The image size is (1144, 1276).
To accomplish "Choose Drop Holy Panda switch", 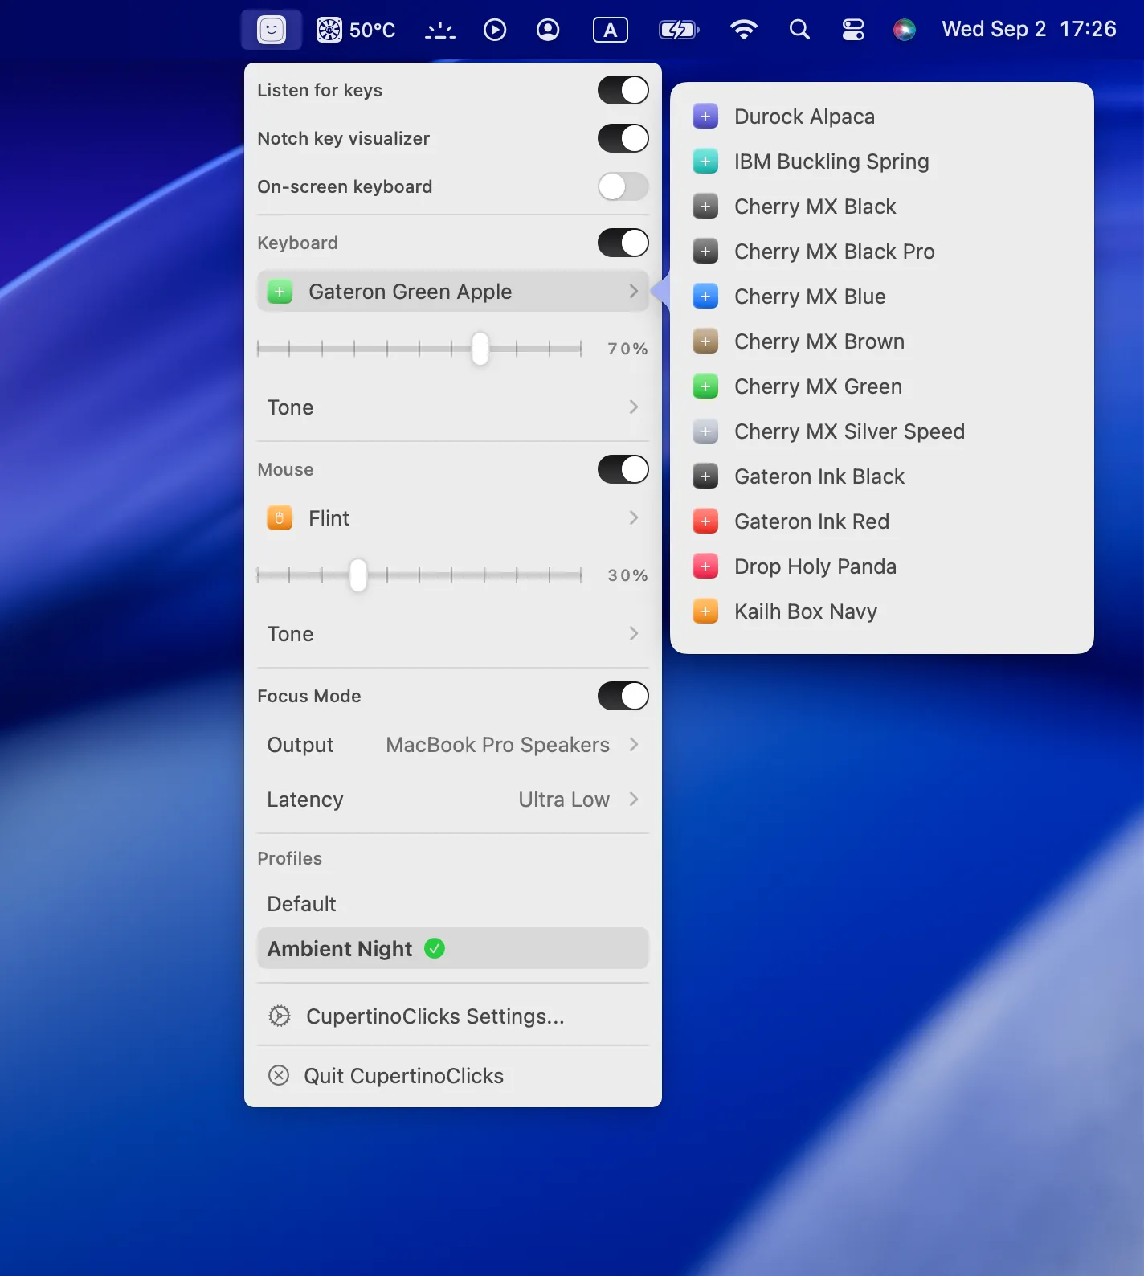I will point(882,566).
